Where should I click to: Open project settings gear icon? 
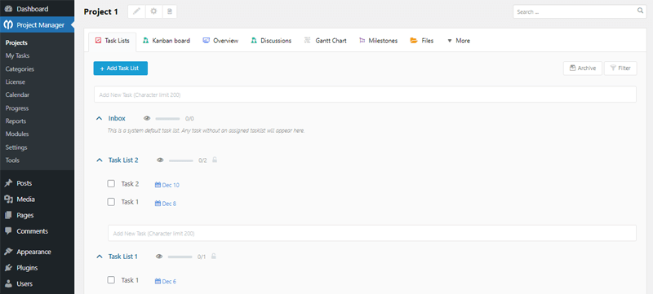[x=153, y=11]
